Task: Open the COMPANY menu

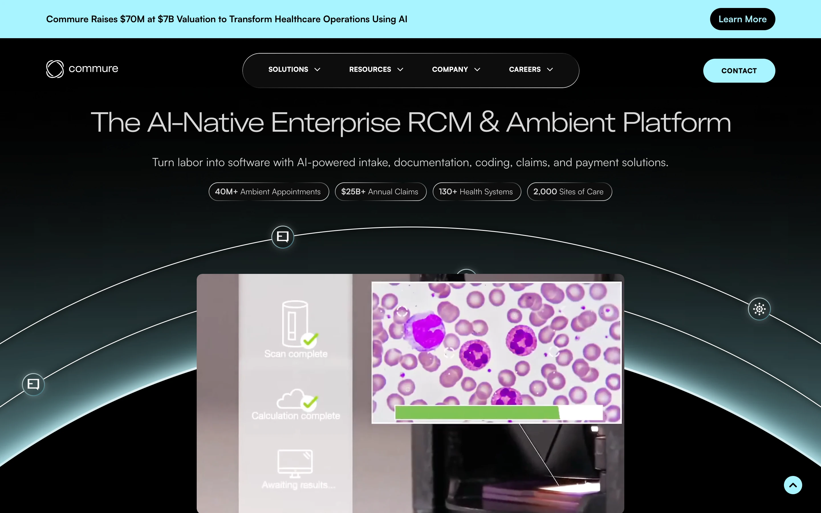Action: 456,70
